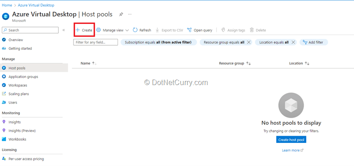Image resolution: width=354 pixels, height=166 pixels.
Task: Sort by the Name column
Action: [x=88, y=63]
